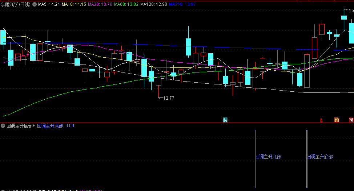This screenshot has width=354, height=191.
Task: Click indicator value 回调主升底部: 0.00
Action: click(x=56, y=126)
